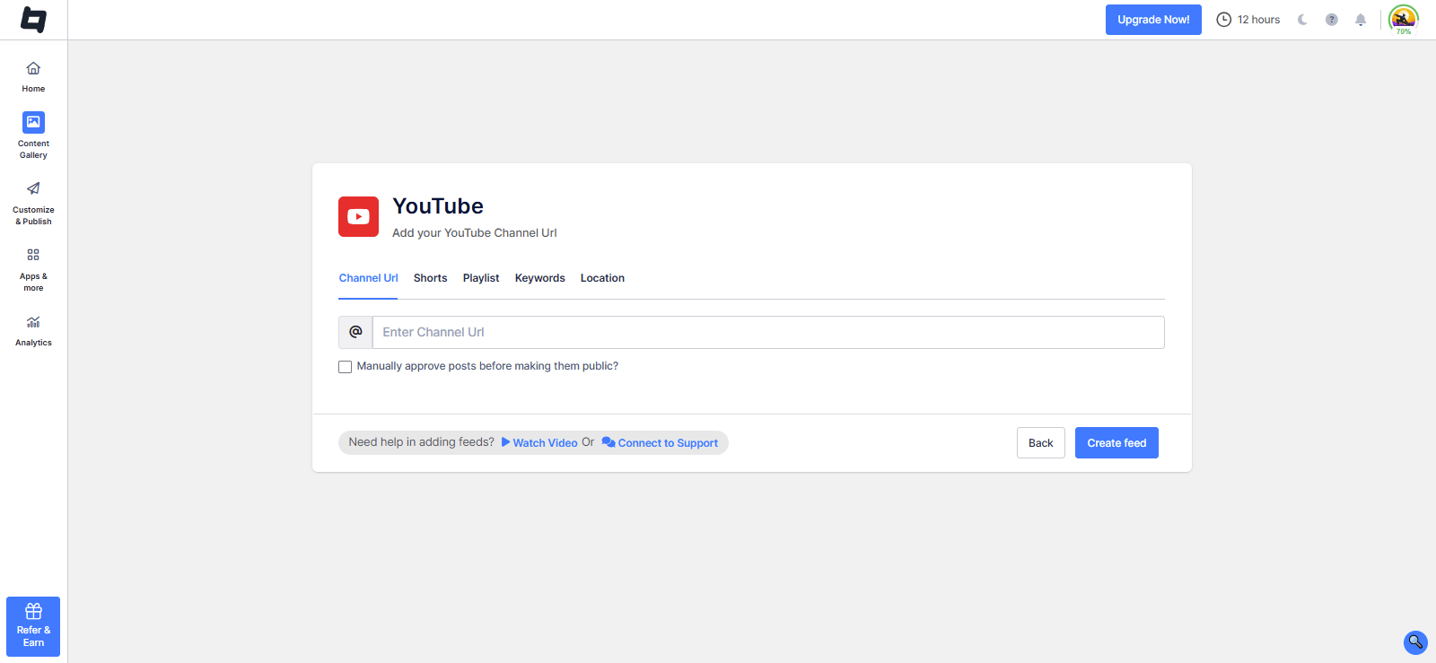Open Apps & more sidebar icon
This screenshot has height=663, width=1436.
click(x=33, y=255)
